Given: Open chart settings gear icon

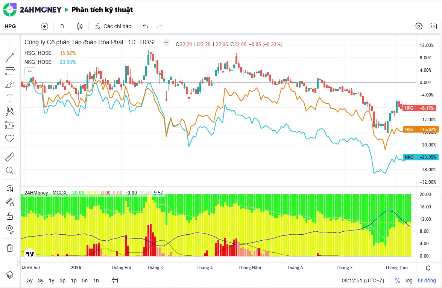Looking at the screenshot, I should click(x=419, y=26).
